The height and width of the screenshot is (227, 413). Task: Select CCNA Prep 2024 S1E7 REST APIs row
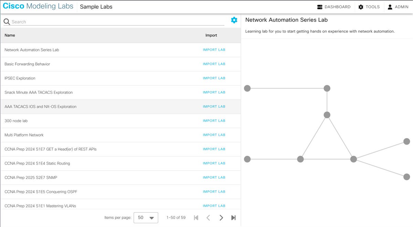[x=120, y=149]
